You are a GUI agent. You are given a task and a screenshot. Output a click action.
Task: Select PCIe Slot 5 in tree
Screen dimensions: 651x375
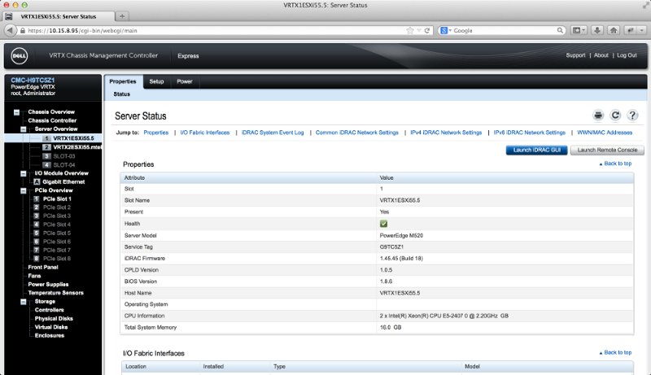tap(57, 233)
